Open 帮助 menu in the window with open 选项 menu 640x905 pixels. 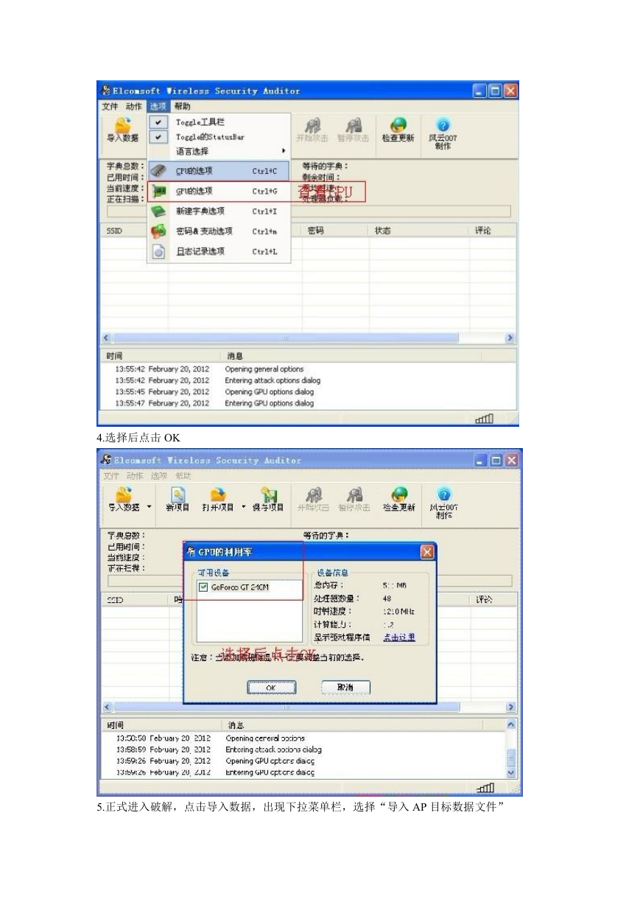182,106
